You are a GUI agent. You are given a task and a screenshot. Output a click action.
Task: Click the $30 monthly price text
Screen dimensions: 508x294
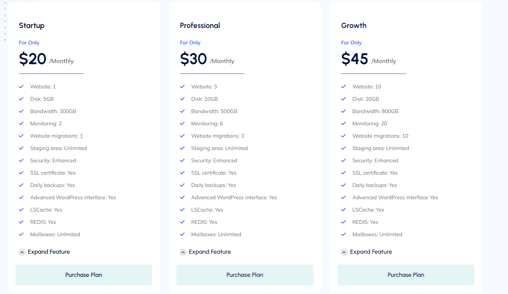tap(193, 59)
